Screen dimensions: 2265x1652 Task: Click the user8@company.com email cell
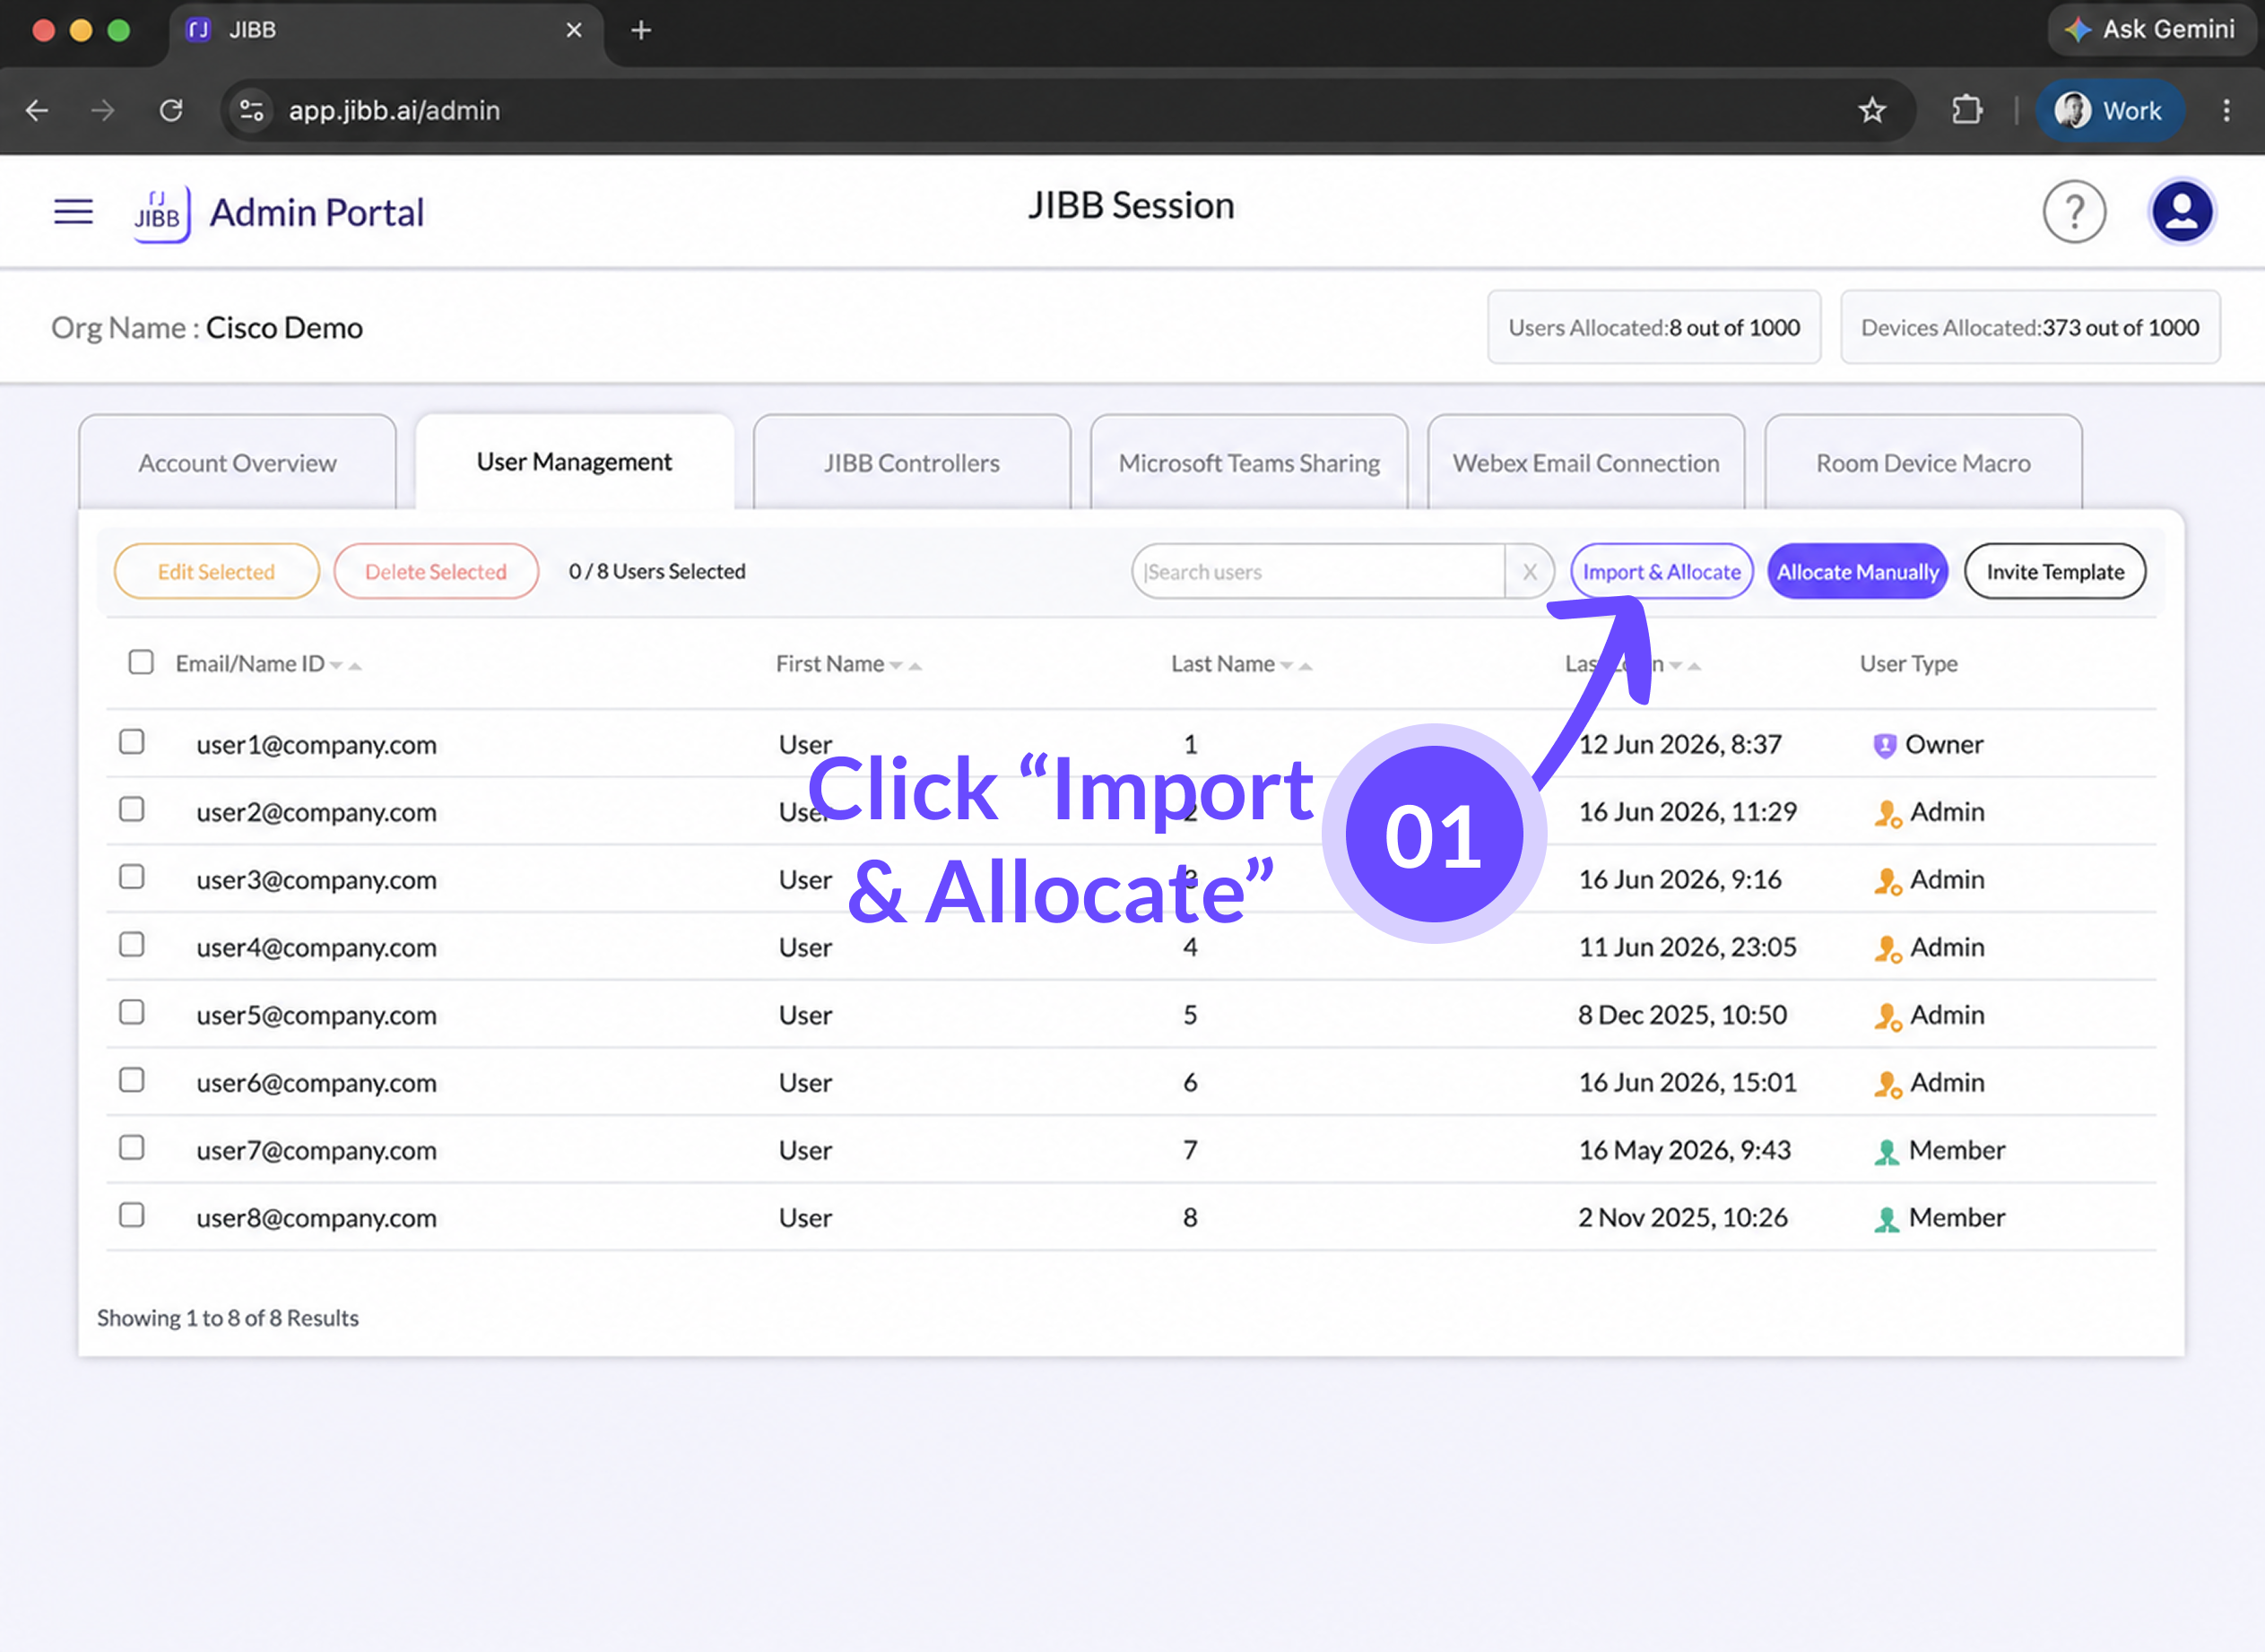click(317, 1218)
